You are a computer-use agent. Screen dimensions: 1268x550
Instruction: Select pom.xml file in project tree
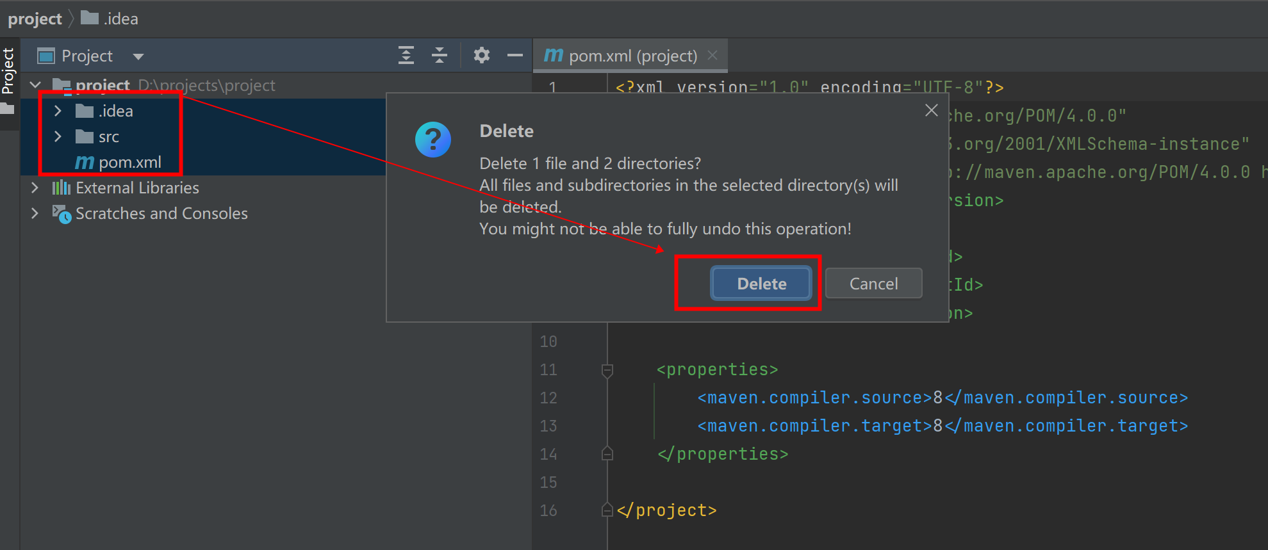[x=130, y=162]
